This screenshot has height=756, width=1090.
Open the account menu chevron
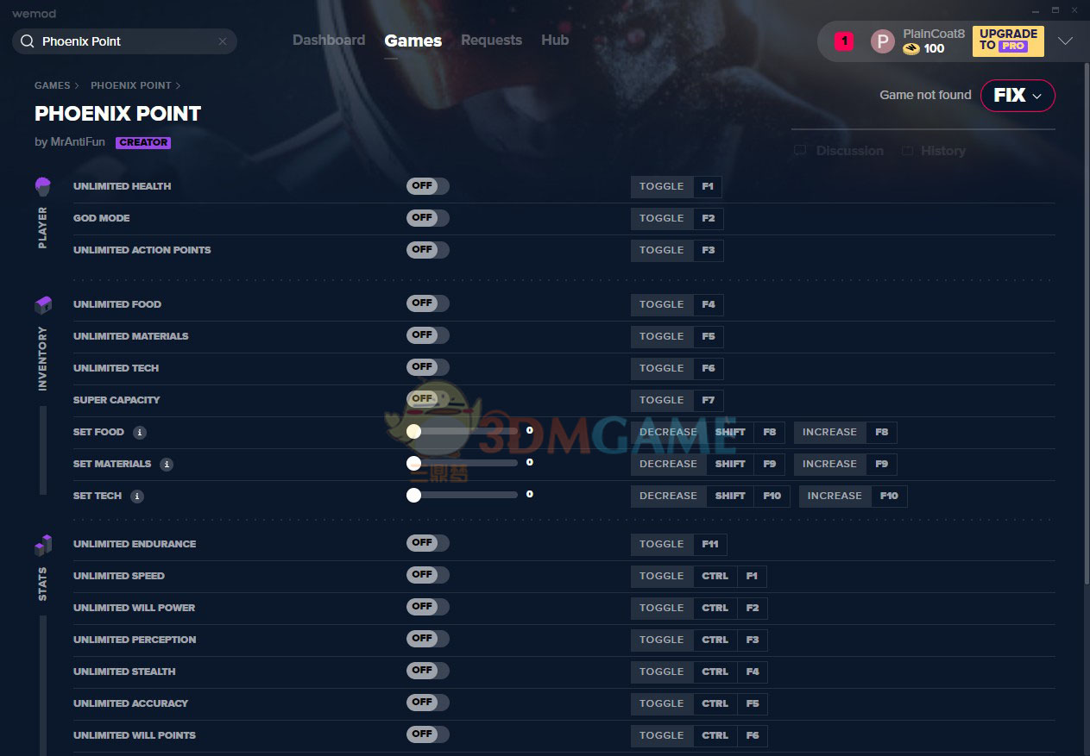coord(1065,41)
